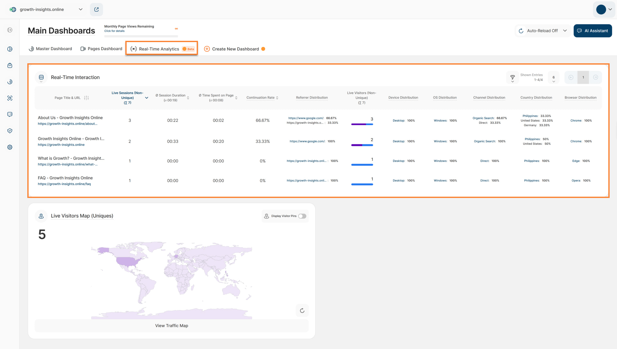Open the filter icon in Real-Time Interaction
The image size is (617, 349).
[x=513, y=77]
